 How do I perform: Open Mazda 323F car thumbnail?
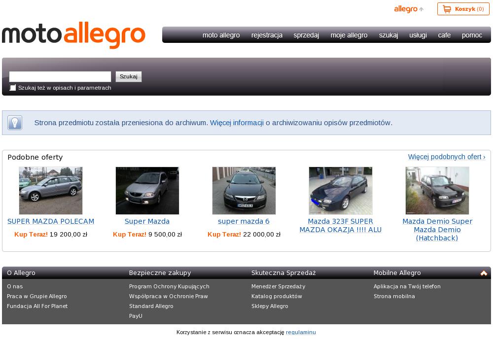coord(341,191)
